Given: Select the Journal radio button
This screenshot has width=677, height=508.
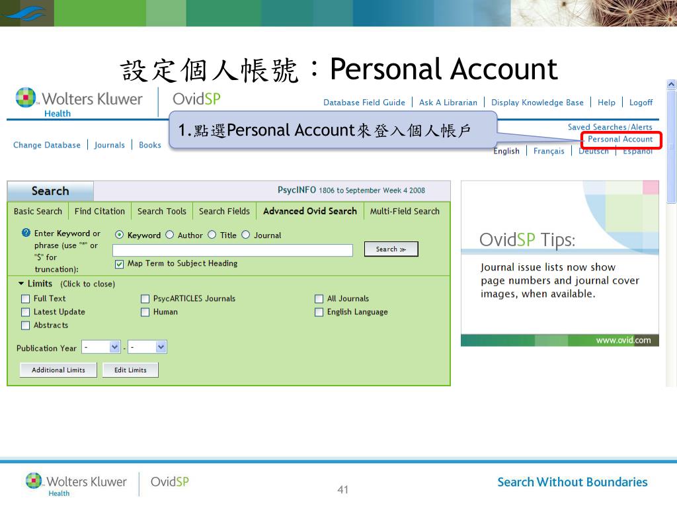Looking at the screenshot, I should 246,235.
